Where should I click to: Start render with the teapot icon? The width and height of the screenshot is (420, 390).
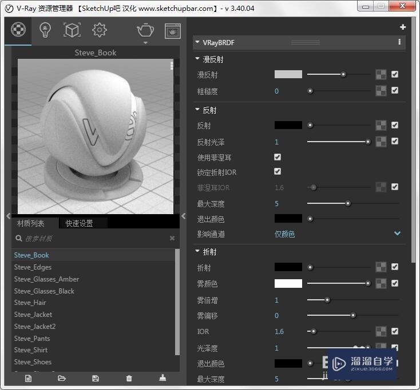(x=145, y=30)
